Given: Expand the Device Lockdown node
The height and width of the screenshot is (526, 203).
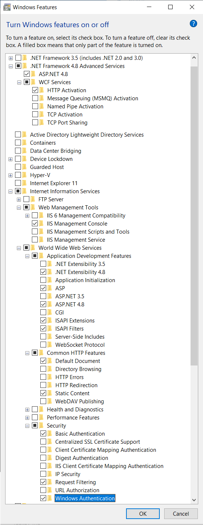Looking at the screenshot, I should point(11,159).
